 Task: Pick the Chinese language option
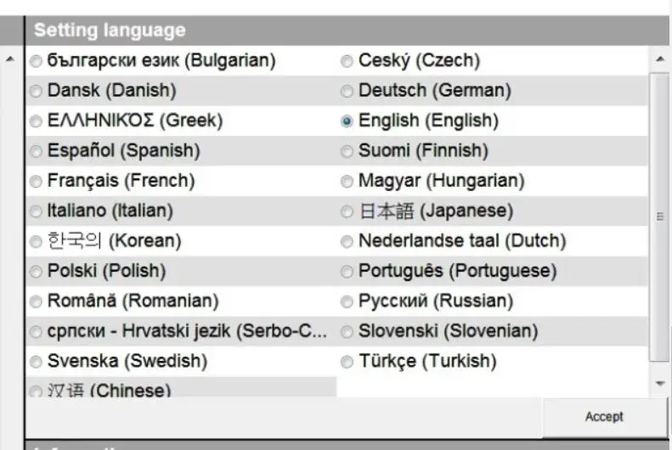point(36,391)
